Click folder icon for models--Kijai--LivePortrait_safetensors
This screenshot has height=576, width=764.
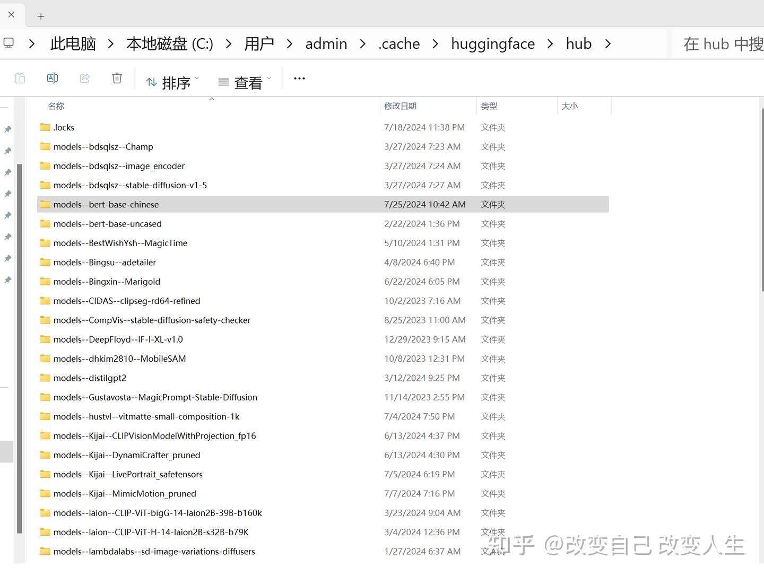click(45, 474)
